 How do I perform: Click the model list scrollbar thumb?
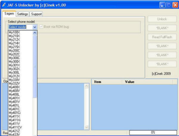[x=35, y=67]
